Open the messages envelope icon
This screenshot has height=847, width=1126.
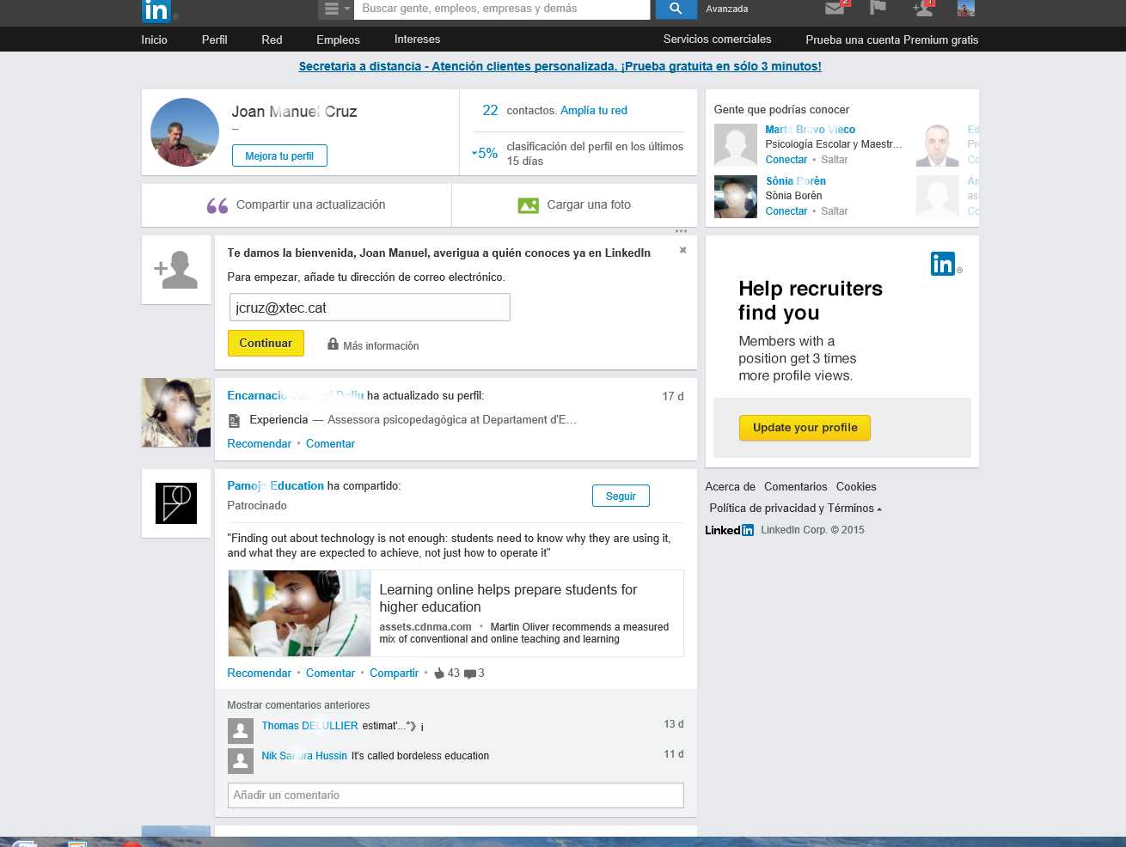pyautogui.click(x=835, y=9)
